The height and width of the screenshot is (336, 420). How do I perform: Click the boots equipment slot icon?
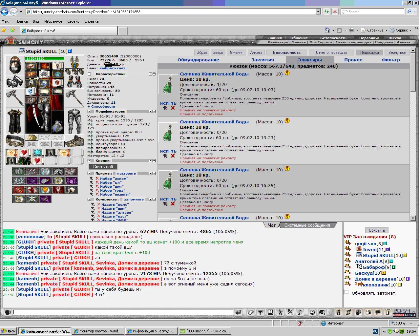point(74,140)
